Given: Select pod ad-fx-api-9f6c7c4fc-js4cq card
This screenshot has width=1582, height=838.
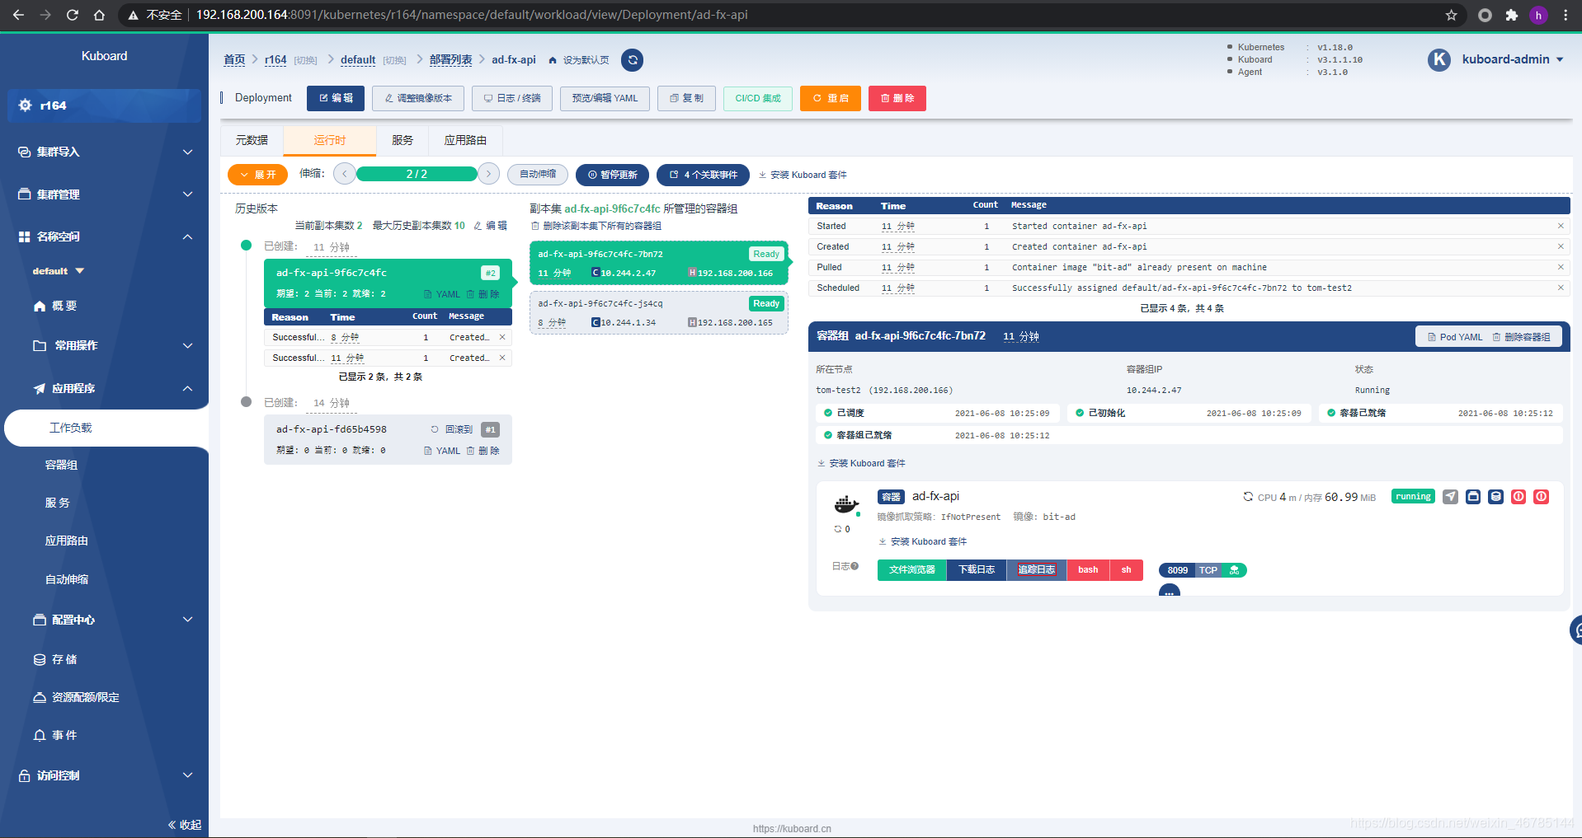Looking at the screenshot, I should [658, 312].
